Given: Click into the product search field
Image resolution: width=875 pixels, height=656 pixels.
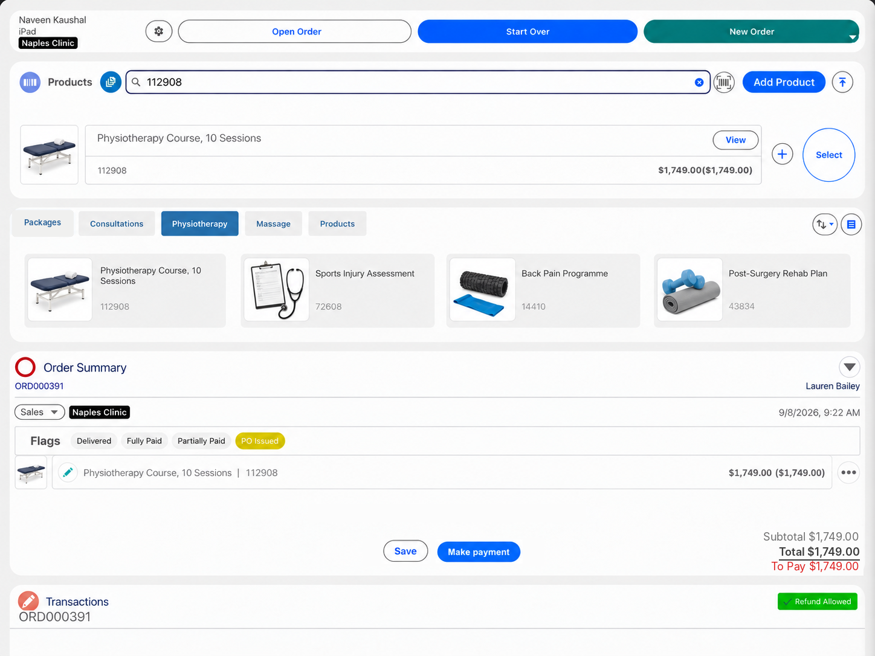Looking at the screenshot, I should [418, 82].
